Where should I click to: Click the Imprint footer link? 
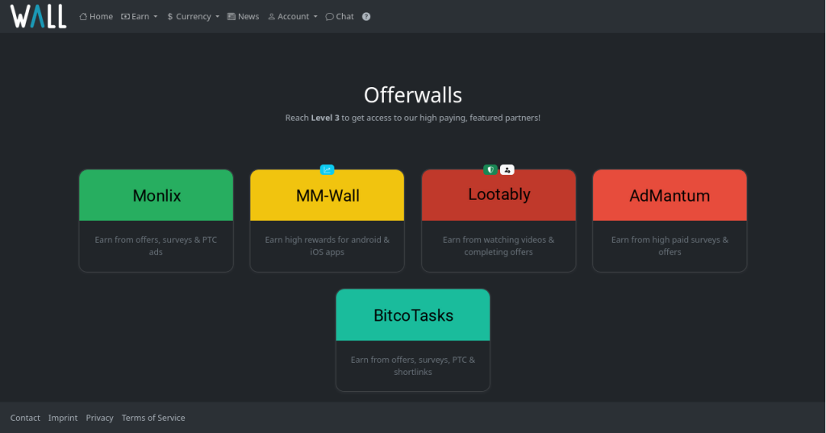[x=63, y=418]
